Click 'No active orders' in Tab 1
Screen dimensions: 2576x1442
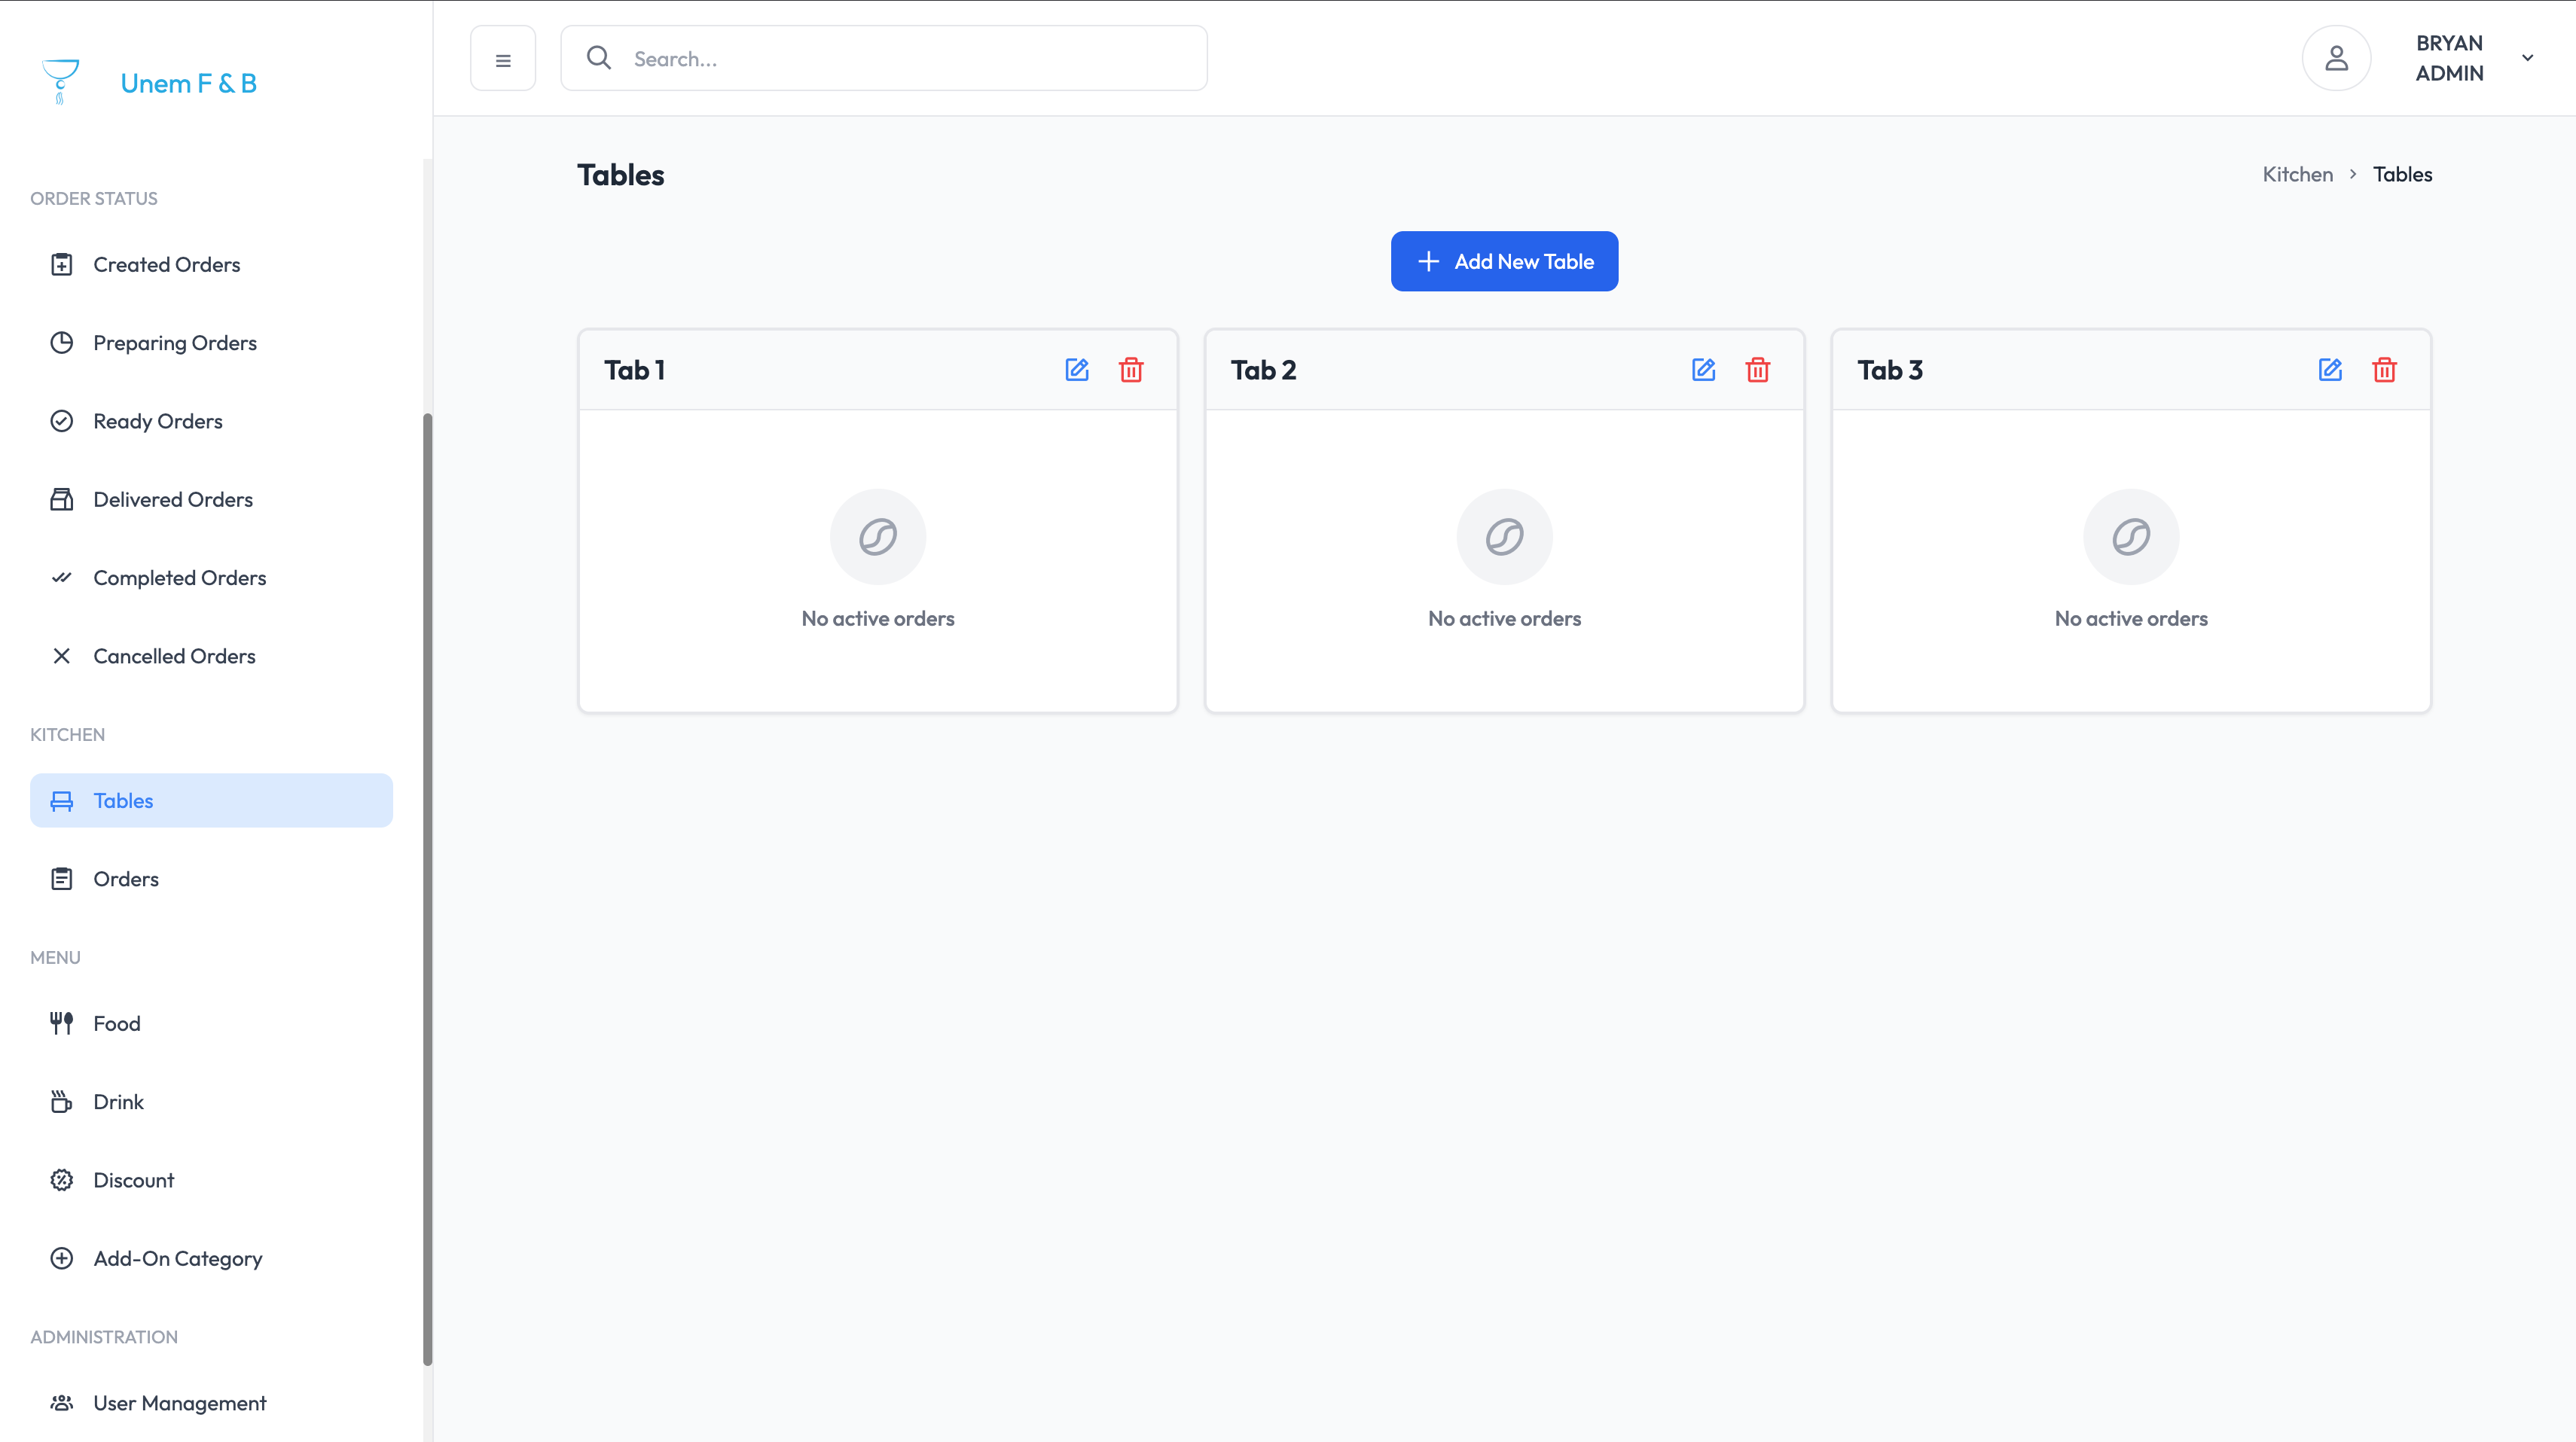(x=878, y=618)
